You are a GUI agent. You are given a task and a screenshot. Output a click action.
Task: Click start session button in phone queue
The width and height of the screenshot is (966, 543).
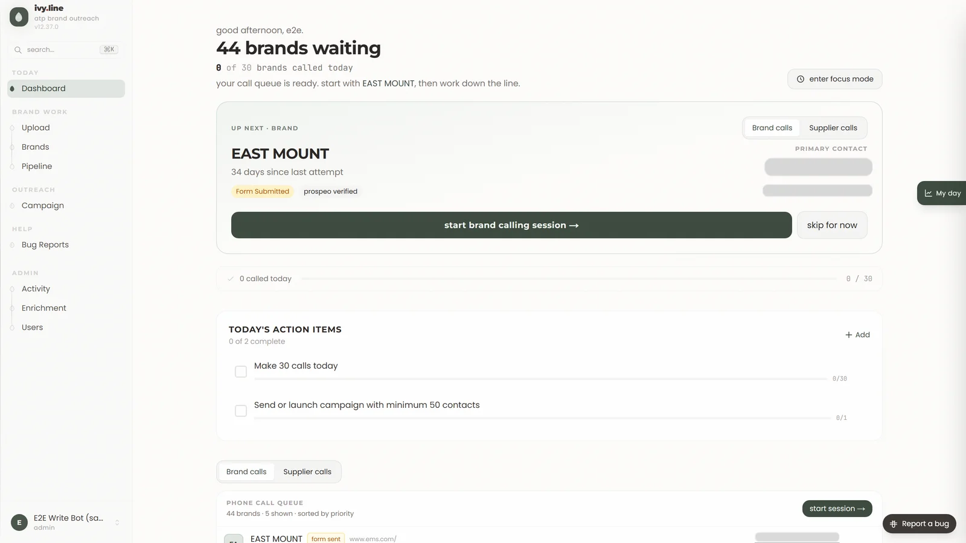(837, 509)
